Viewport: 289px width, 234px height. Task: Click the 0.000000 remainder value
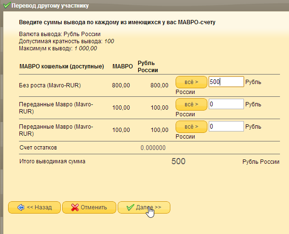153,148
